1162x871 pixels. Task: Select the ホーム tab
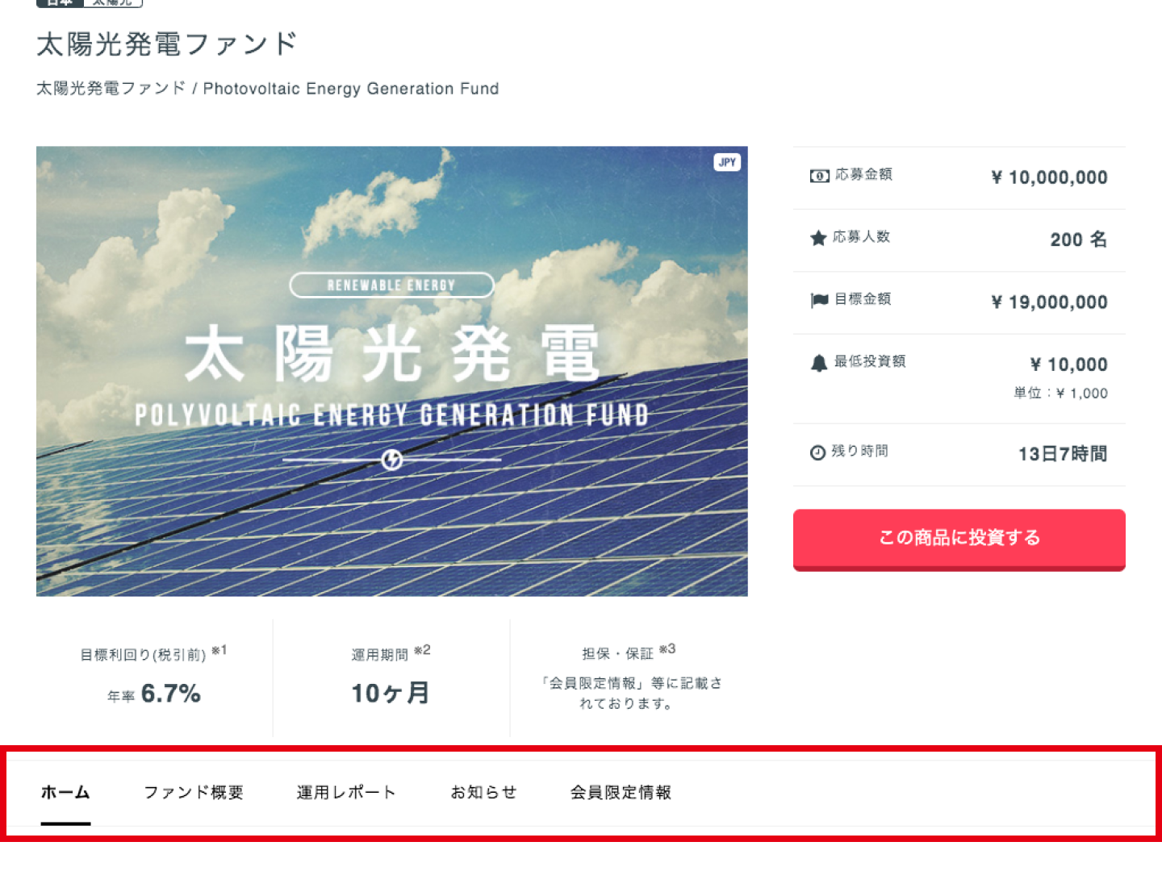pos(65,793)
